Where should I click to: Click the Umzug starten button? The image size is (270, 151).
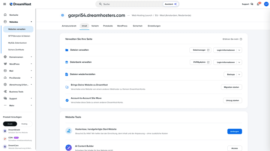coord(232,100)
